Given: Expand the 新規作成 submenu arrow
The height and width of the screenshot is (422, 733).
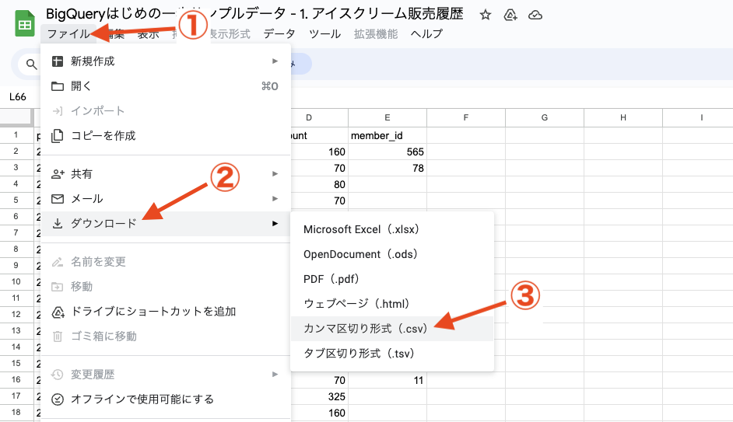Looking at the screenshot, I should pos(275,61).
